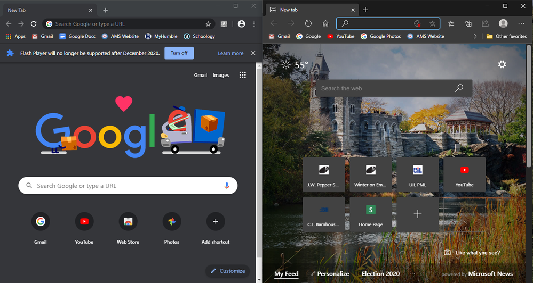Click Add shortcut in Chrome

[x=216, y=228]
